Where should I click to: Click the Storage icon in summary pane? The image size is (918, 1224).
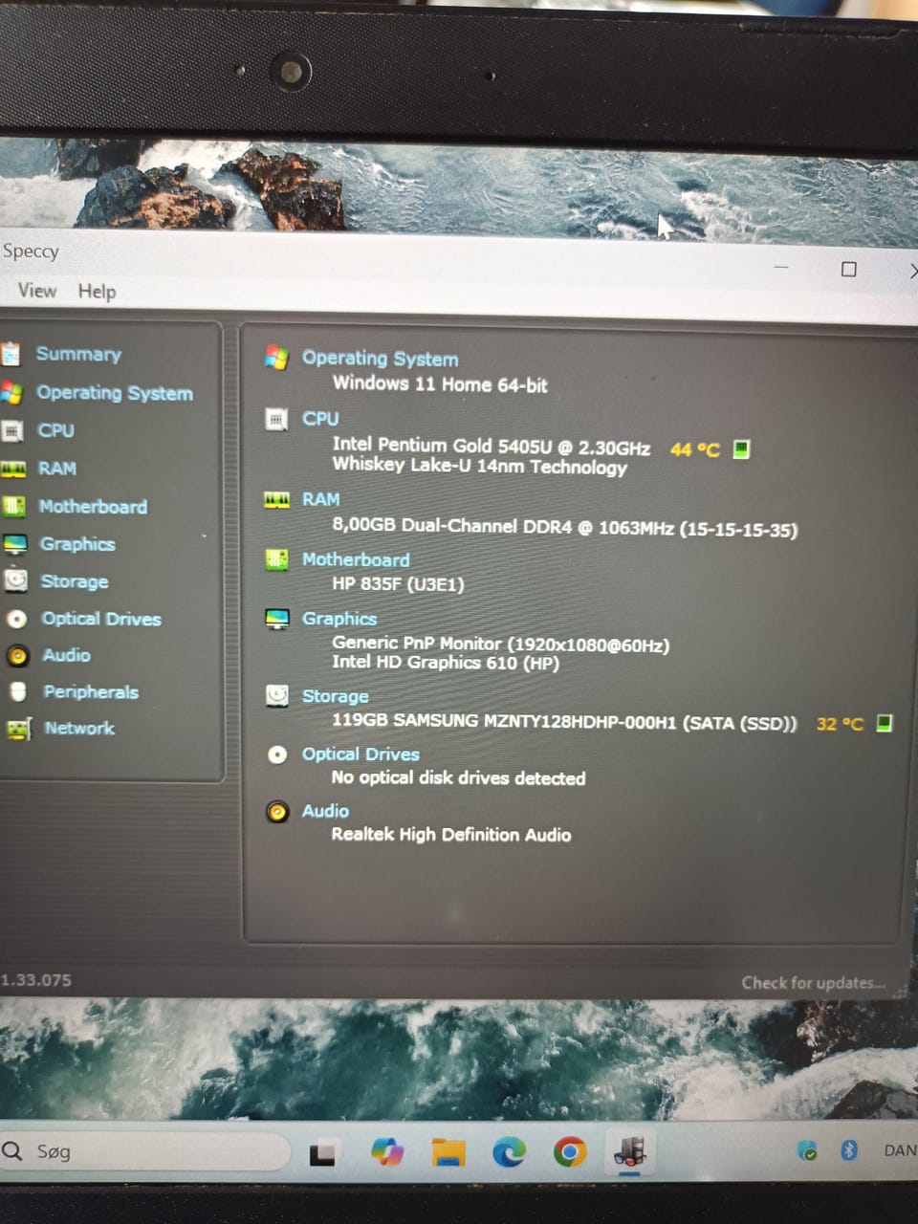(x=277, y=695)
